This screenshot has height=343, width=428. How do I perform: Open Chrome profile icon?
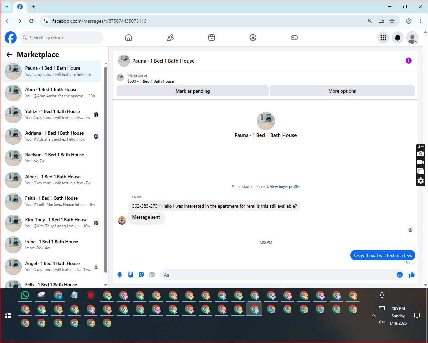(409, 21)
